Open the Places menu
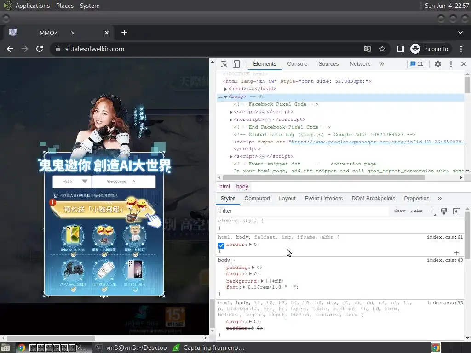 (65, 6)
